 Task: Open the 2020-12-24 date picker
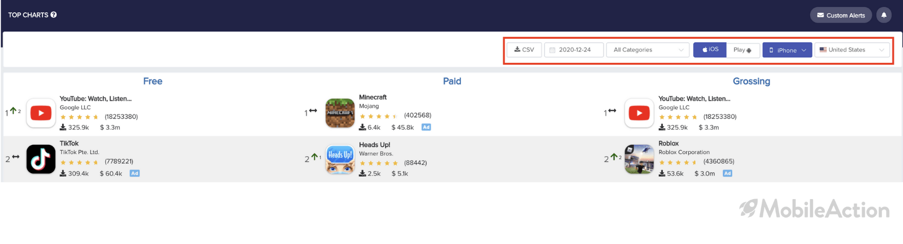[x=574, y=50]
